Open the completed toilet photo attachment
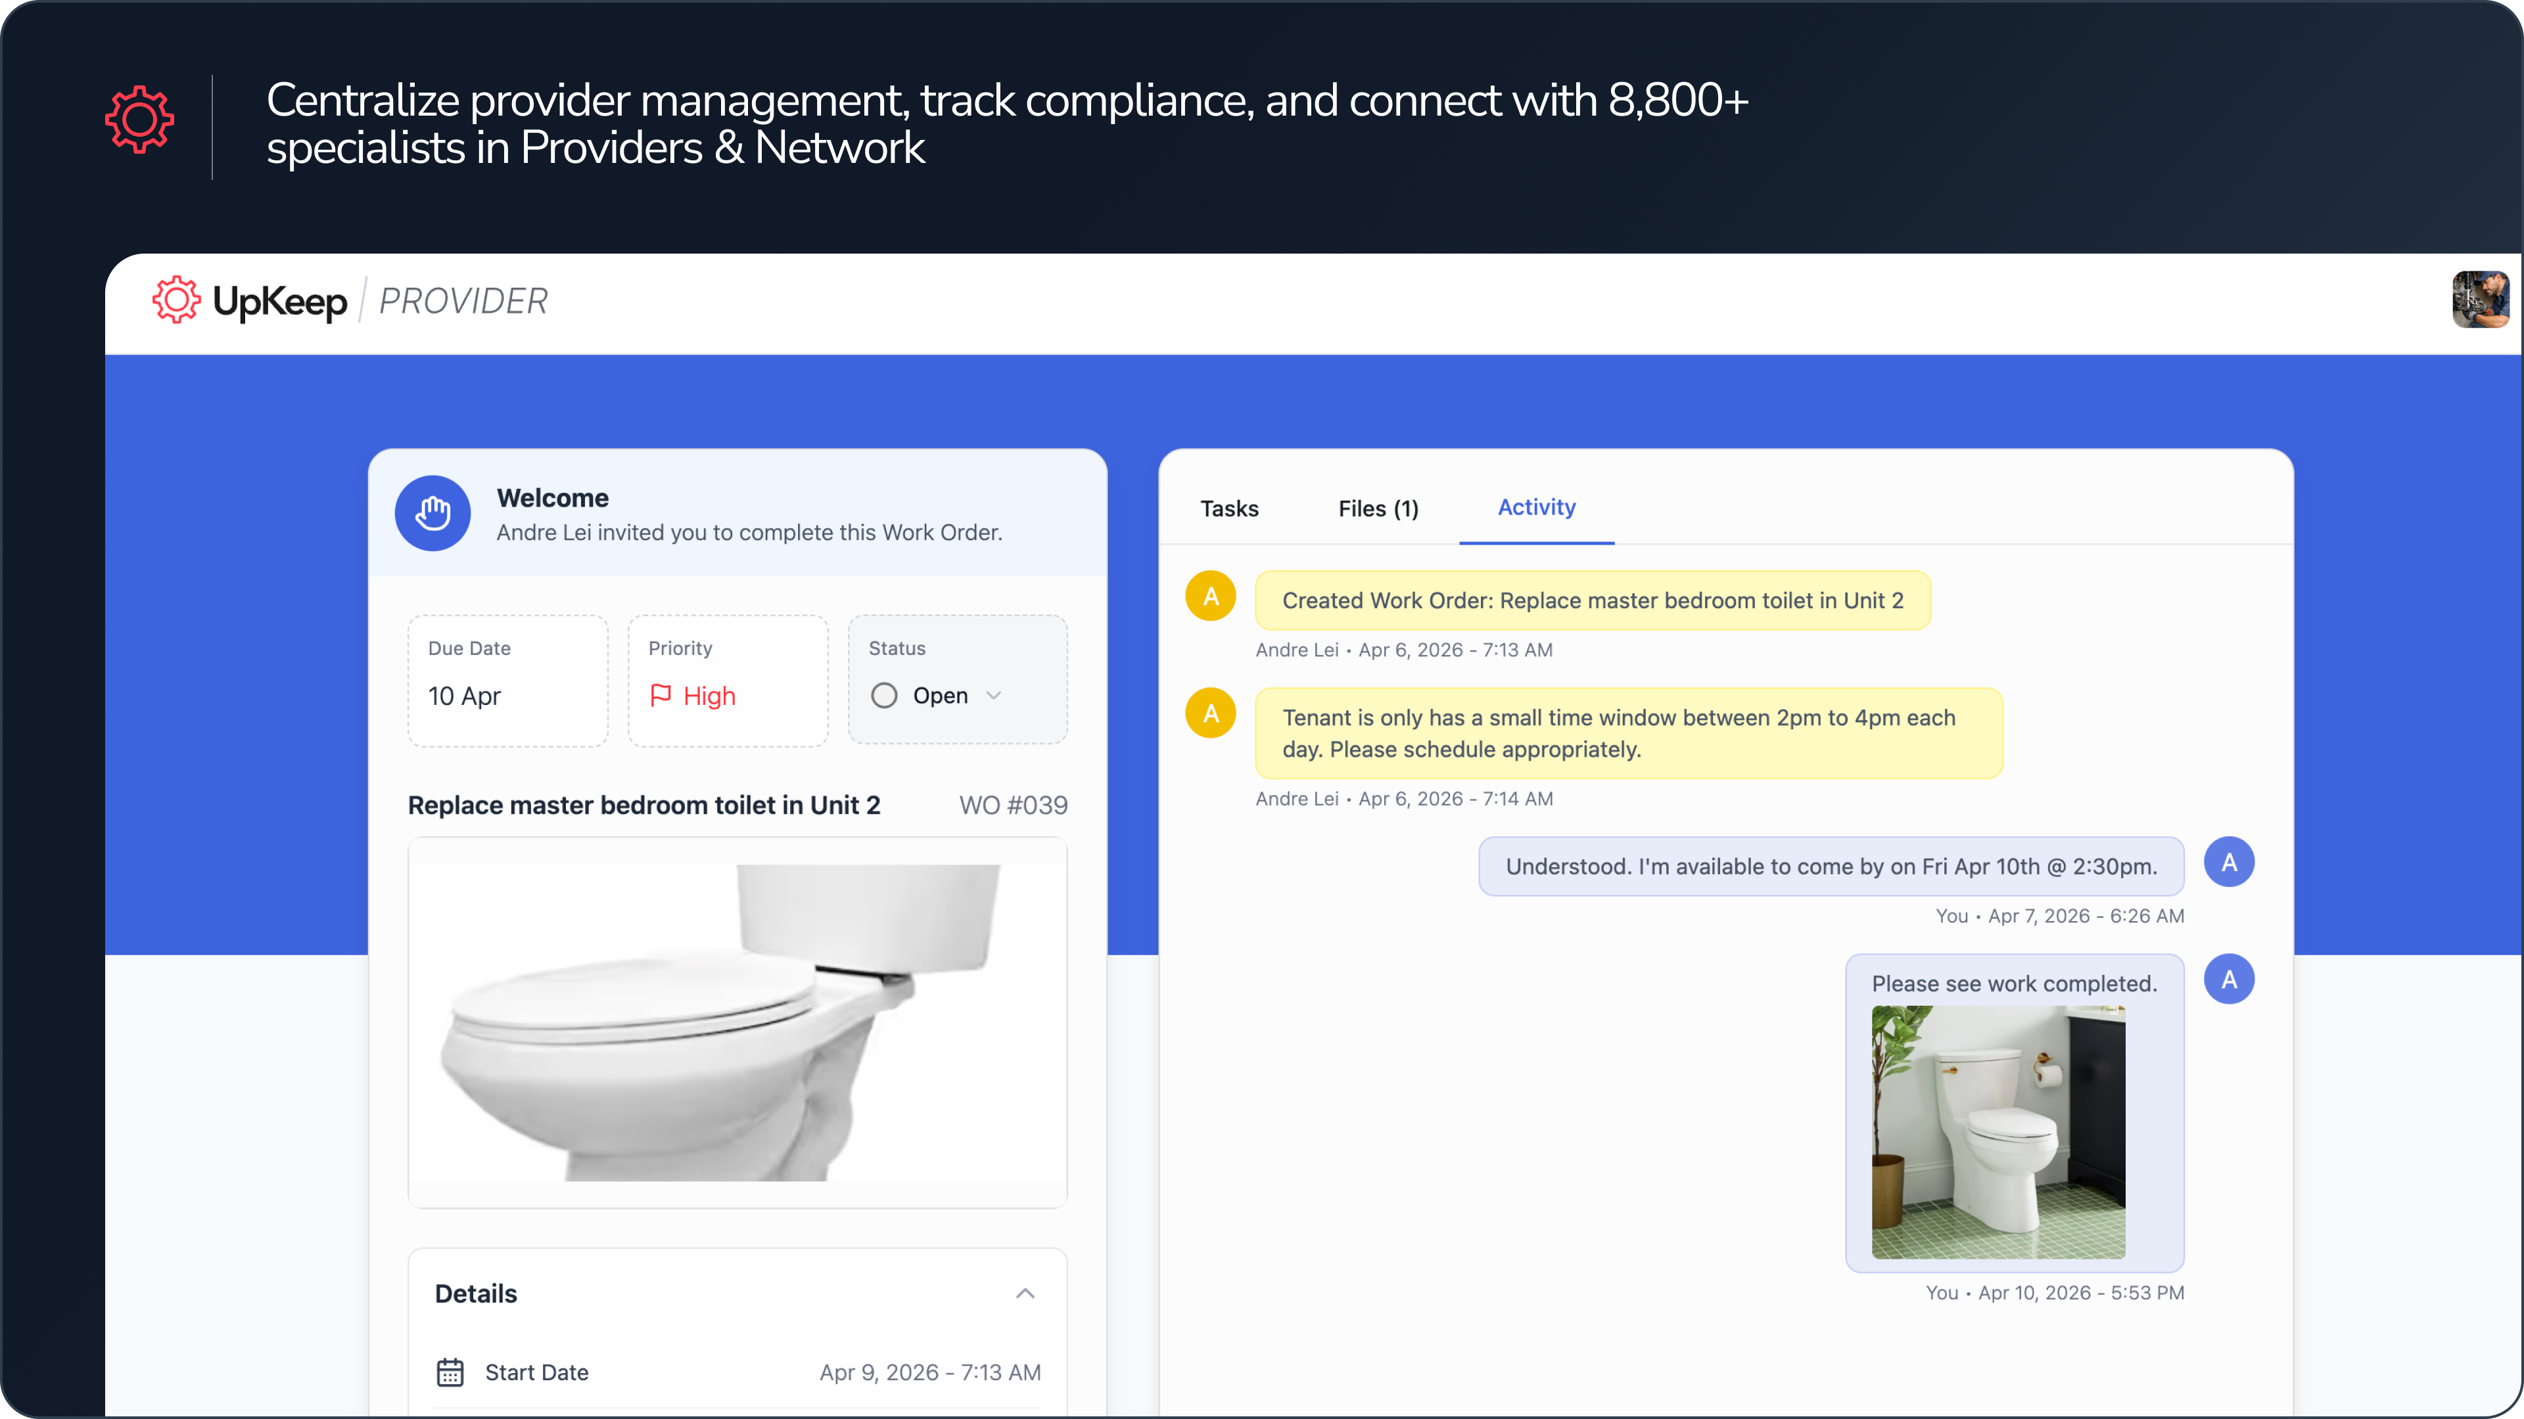The height and width of the screenshot is (1419, 2524). point(1998,1132)
